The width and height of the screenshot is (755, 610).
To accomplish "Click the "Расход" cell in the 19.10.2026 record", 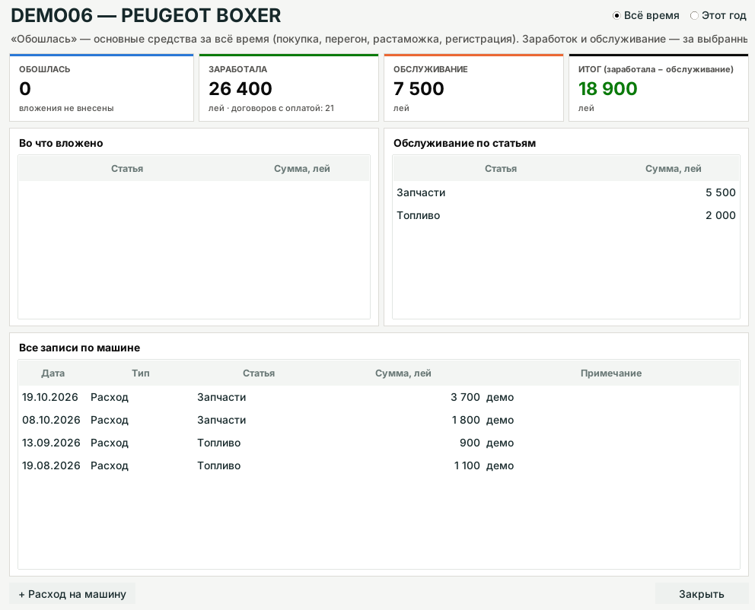I will click(110, 397).
